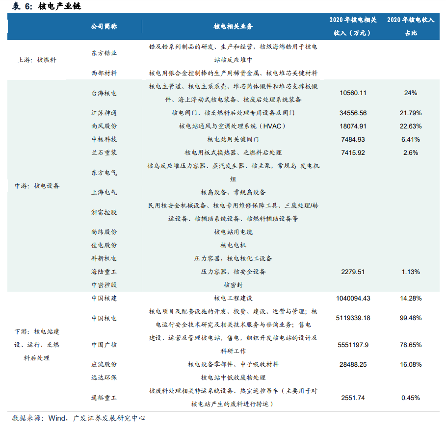The width and height of the screenshot is (446, 428).
Task: Click company name 通裕重工
Action: (x=104, y=398)
